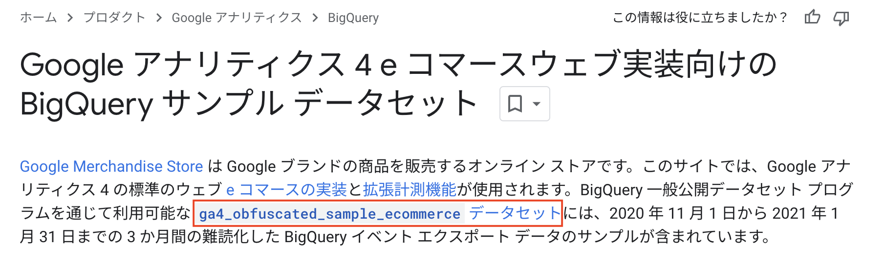Open the Google Merchandise Store link
Viewport: 885px width, 272px height.
point(111,166)
